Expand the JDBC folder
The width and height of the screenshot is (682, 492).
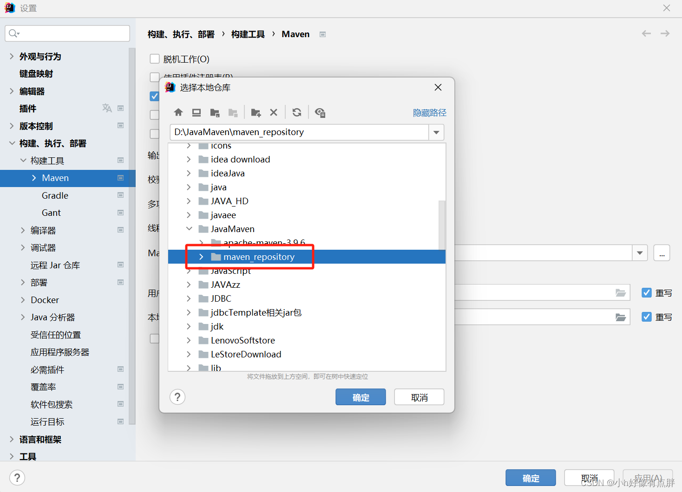(x=189, y=298)
